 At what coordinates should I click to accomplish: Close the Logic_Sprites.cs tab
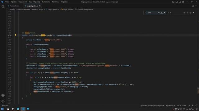(x=40, y=6)
